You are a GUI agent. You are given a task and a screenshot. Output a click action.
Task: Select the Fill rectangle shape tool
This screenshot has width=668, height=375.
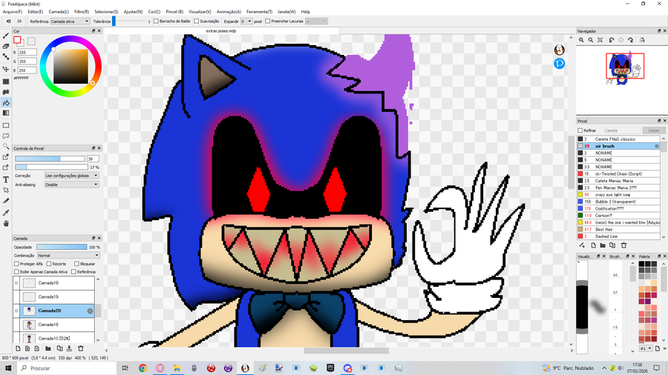pos(6,82)
